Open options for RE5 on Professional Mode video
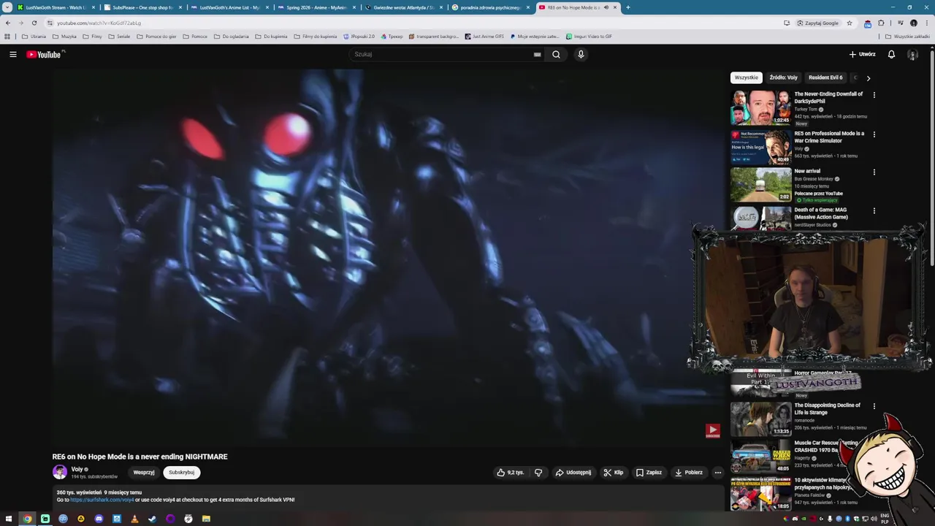935x526 pixels. 874,134
